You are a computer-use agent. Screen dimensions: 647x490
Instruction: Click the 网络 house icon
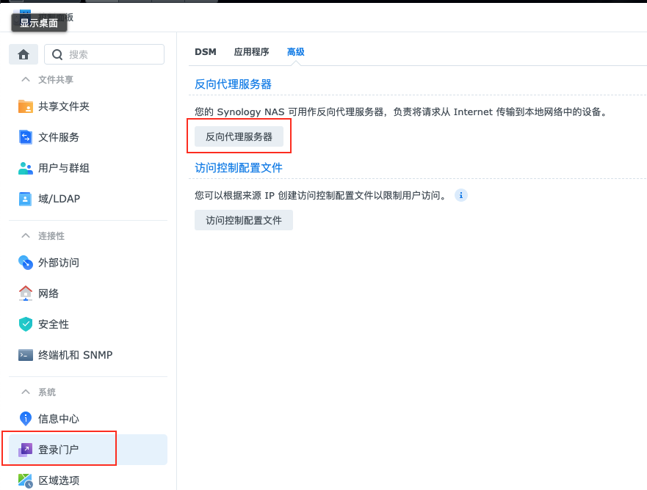tap(26, 293)
